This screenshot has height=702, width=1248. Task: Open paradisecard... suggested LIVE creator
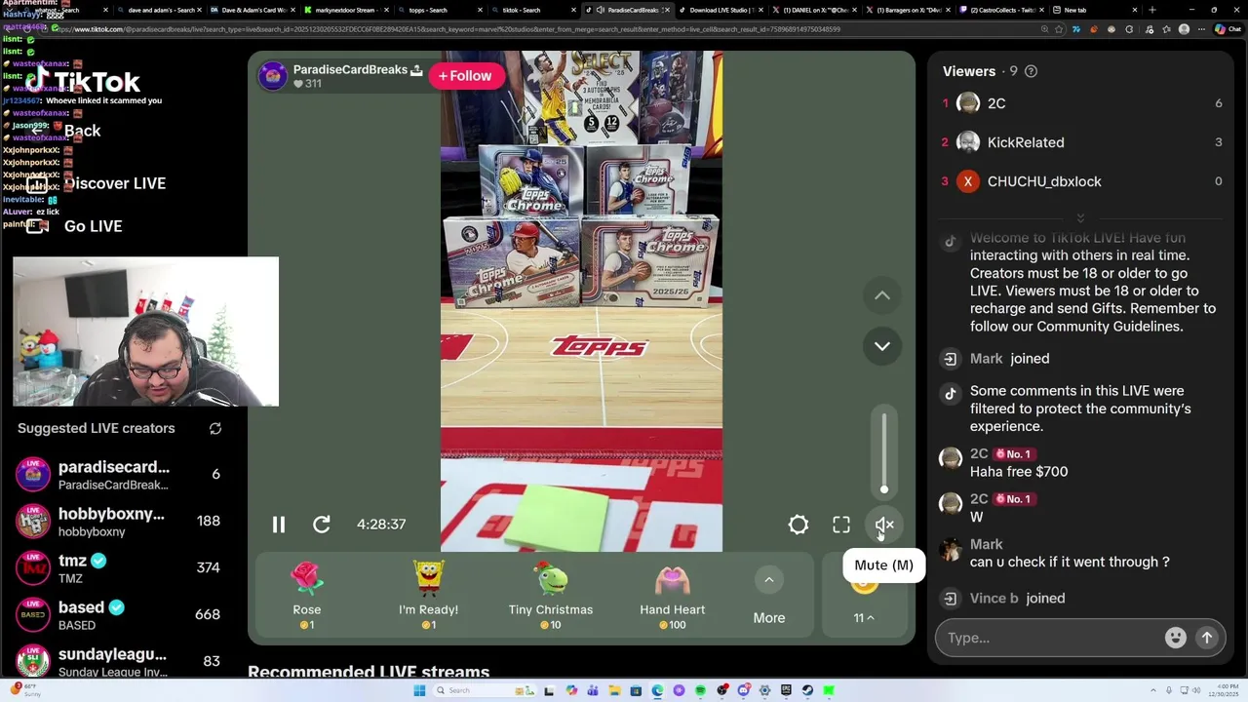click(x=119, y=475)
